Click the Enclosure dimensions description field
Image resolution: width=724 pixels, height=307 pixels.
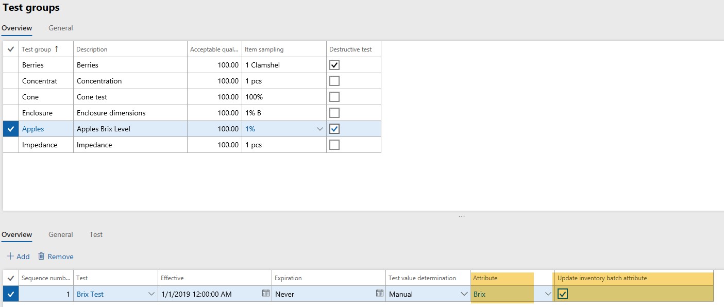[111, 113]
